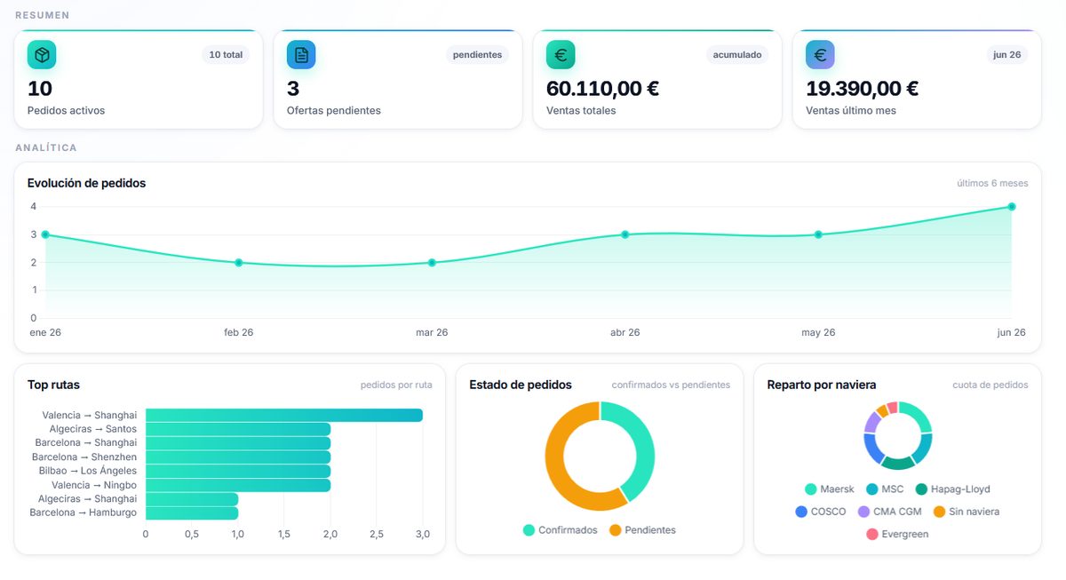
Task: Select the may 26 data point on the orders chart
Action: pos(818,234)
